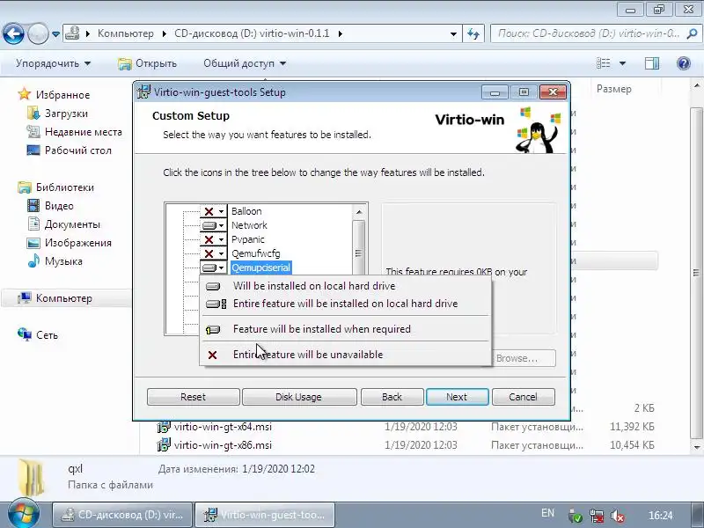Select Balloon in the feature tree

[x=246, y=211]
